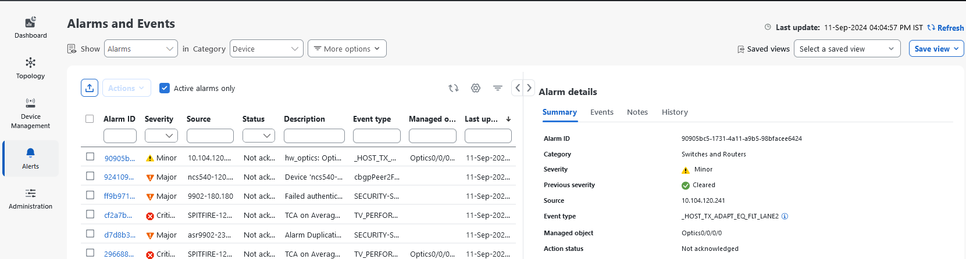Click the last update clock icon
This screenshot has width=966, height=259.
tap(768, 27)
